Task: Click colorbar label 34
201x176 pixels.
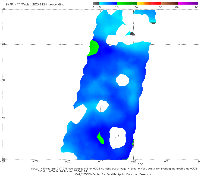Action: pyautogui.click(x=136, y=7)
